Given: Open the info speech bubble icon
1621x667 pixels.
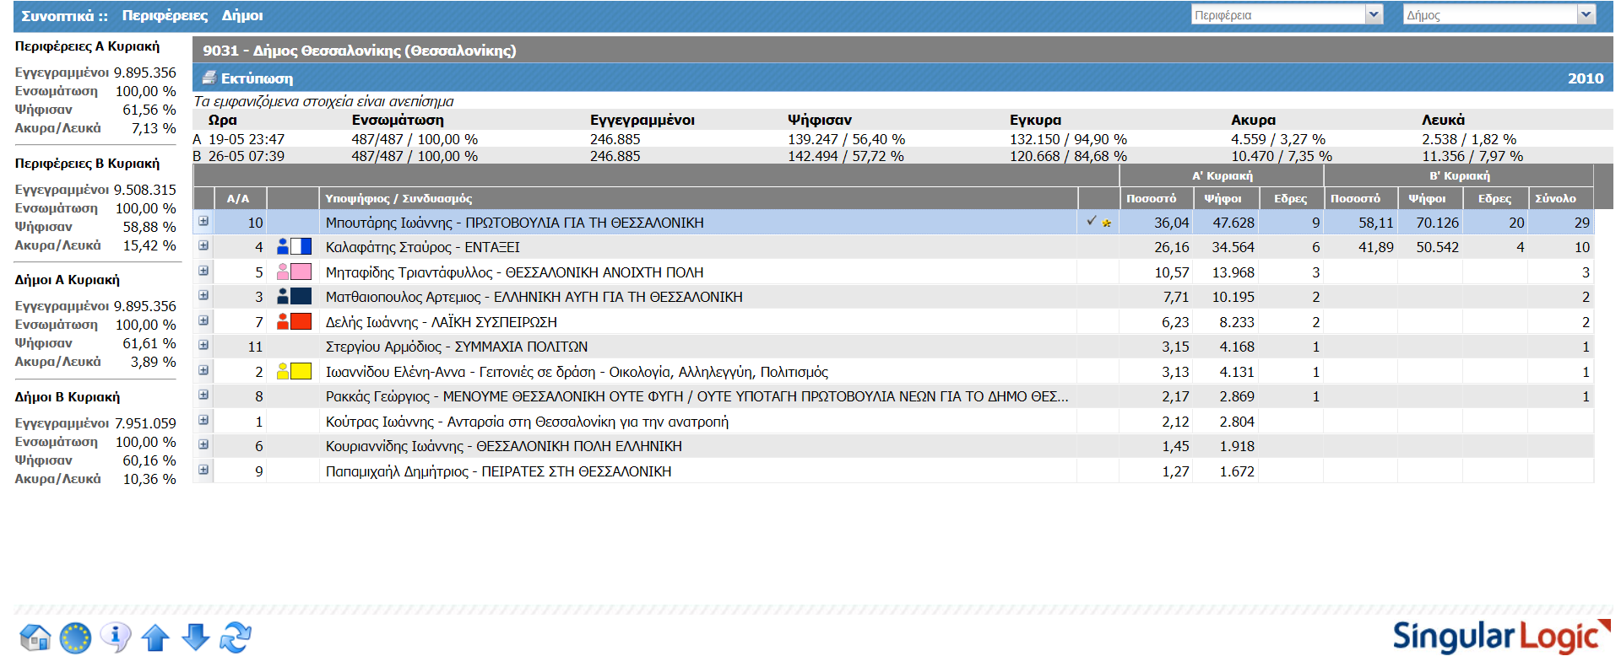Looking at the screenshot, I should [x=116, y=637].
